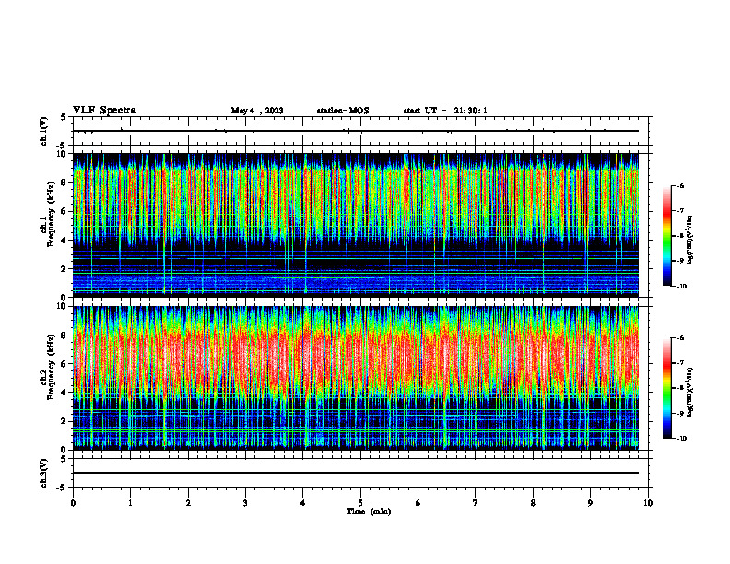Click the "Time (min)" x-axis label
This screenshot has width=730, height=564.
pos(369,511)
